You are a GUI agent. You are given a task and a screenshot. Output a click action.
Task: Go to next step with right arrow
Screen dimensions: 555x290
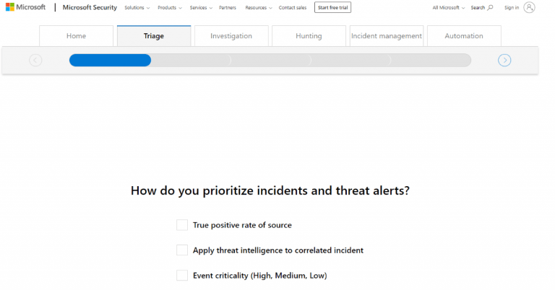click(504, 60)
